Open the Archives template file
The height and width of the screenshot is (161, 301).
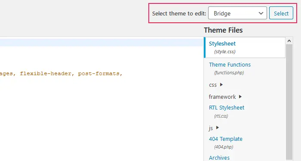(x=219, y=158)
